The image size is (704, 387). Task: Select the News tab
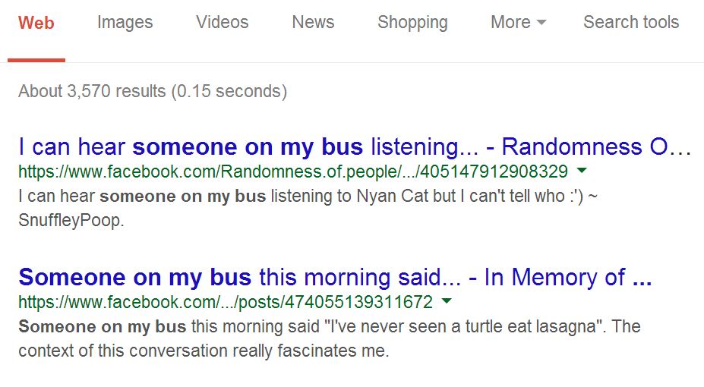313,23
